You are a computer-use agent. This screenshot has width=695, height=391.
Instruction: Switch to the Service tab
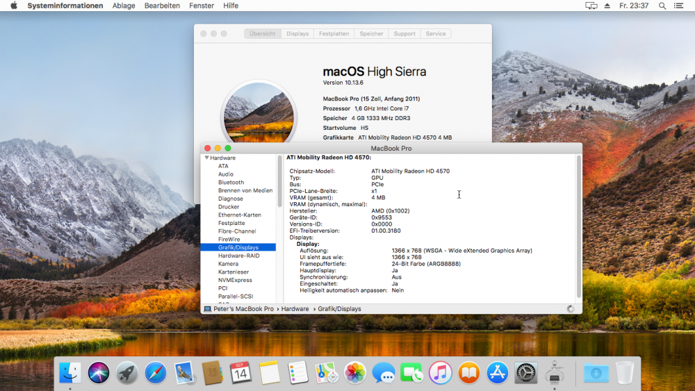point(436,33)
